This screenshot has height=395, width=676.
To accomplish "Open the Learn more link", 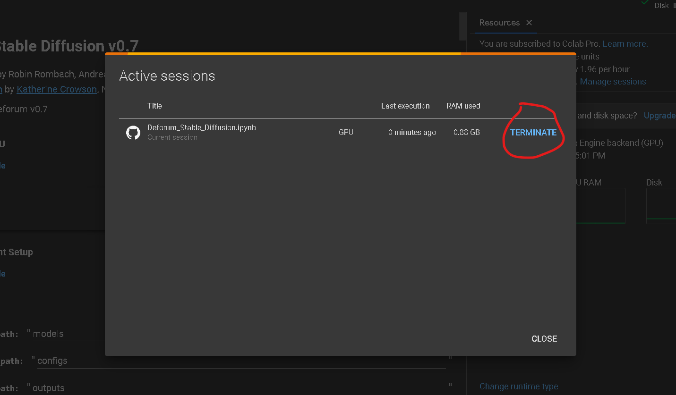I will pos(625,44).
